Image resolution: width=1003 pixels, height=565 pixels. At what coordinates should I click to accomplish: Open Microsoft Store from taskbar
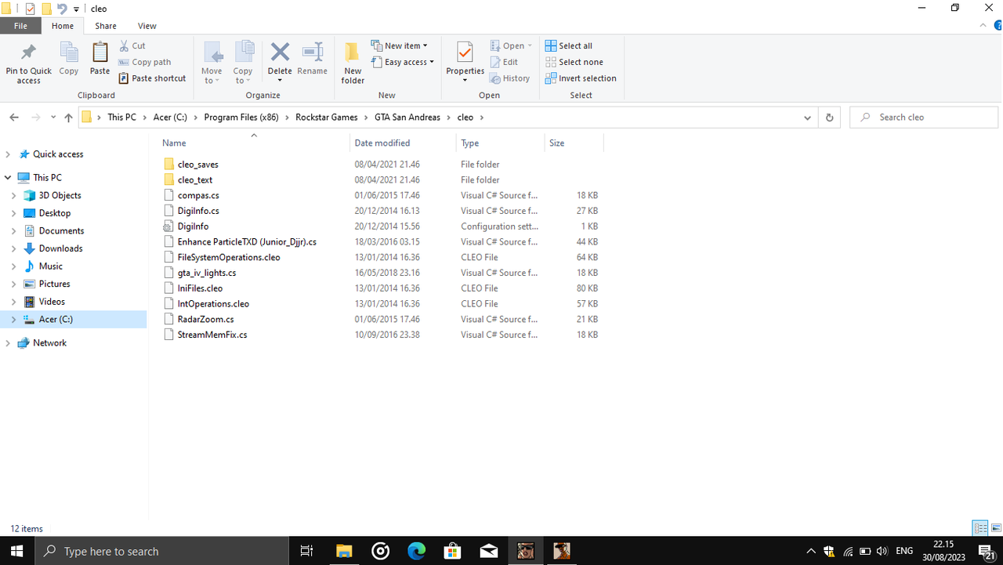tap(453, 551)
